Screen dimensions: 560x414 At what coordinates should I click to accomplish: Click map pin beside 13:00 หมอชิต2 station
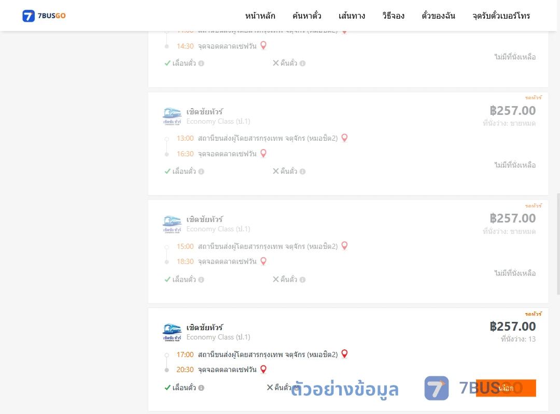345,138
